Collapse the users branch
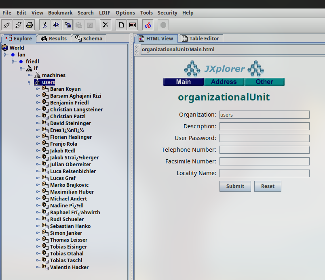 pos(28,82)
